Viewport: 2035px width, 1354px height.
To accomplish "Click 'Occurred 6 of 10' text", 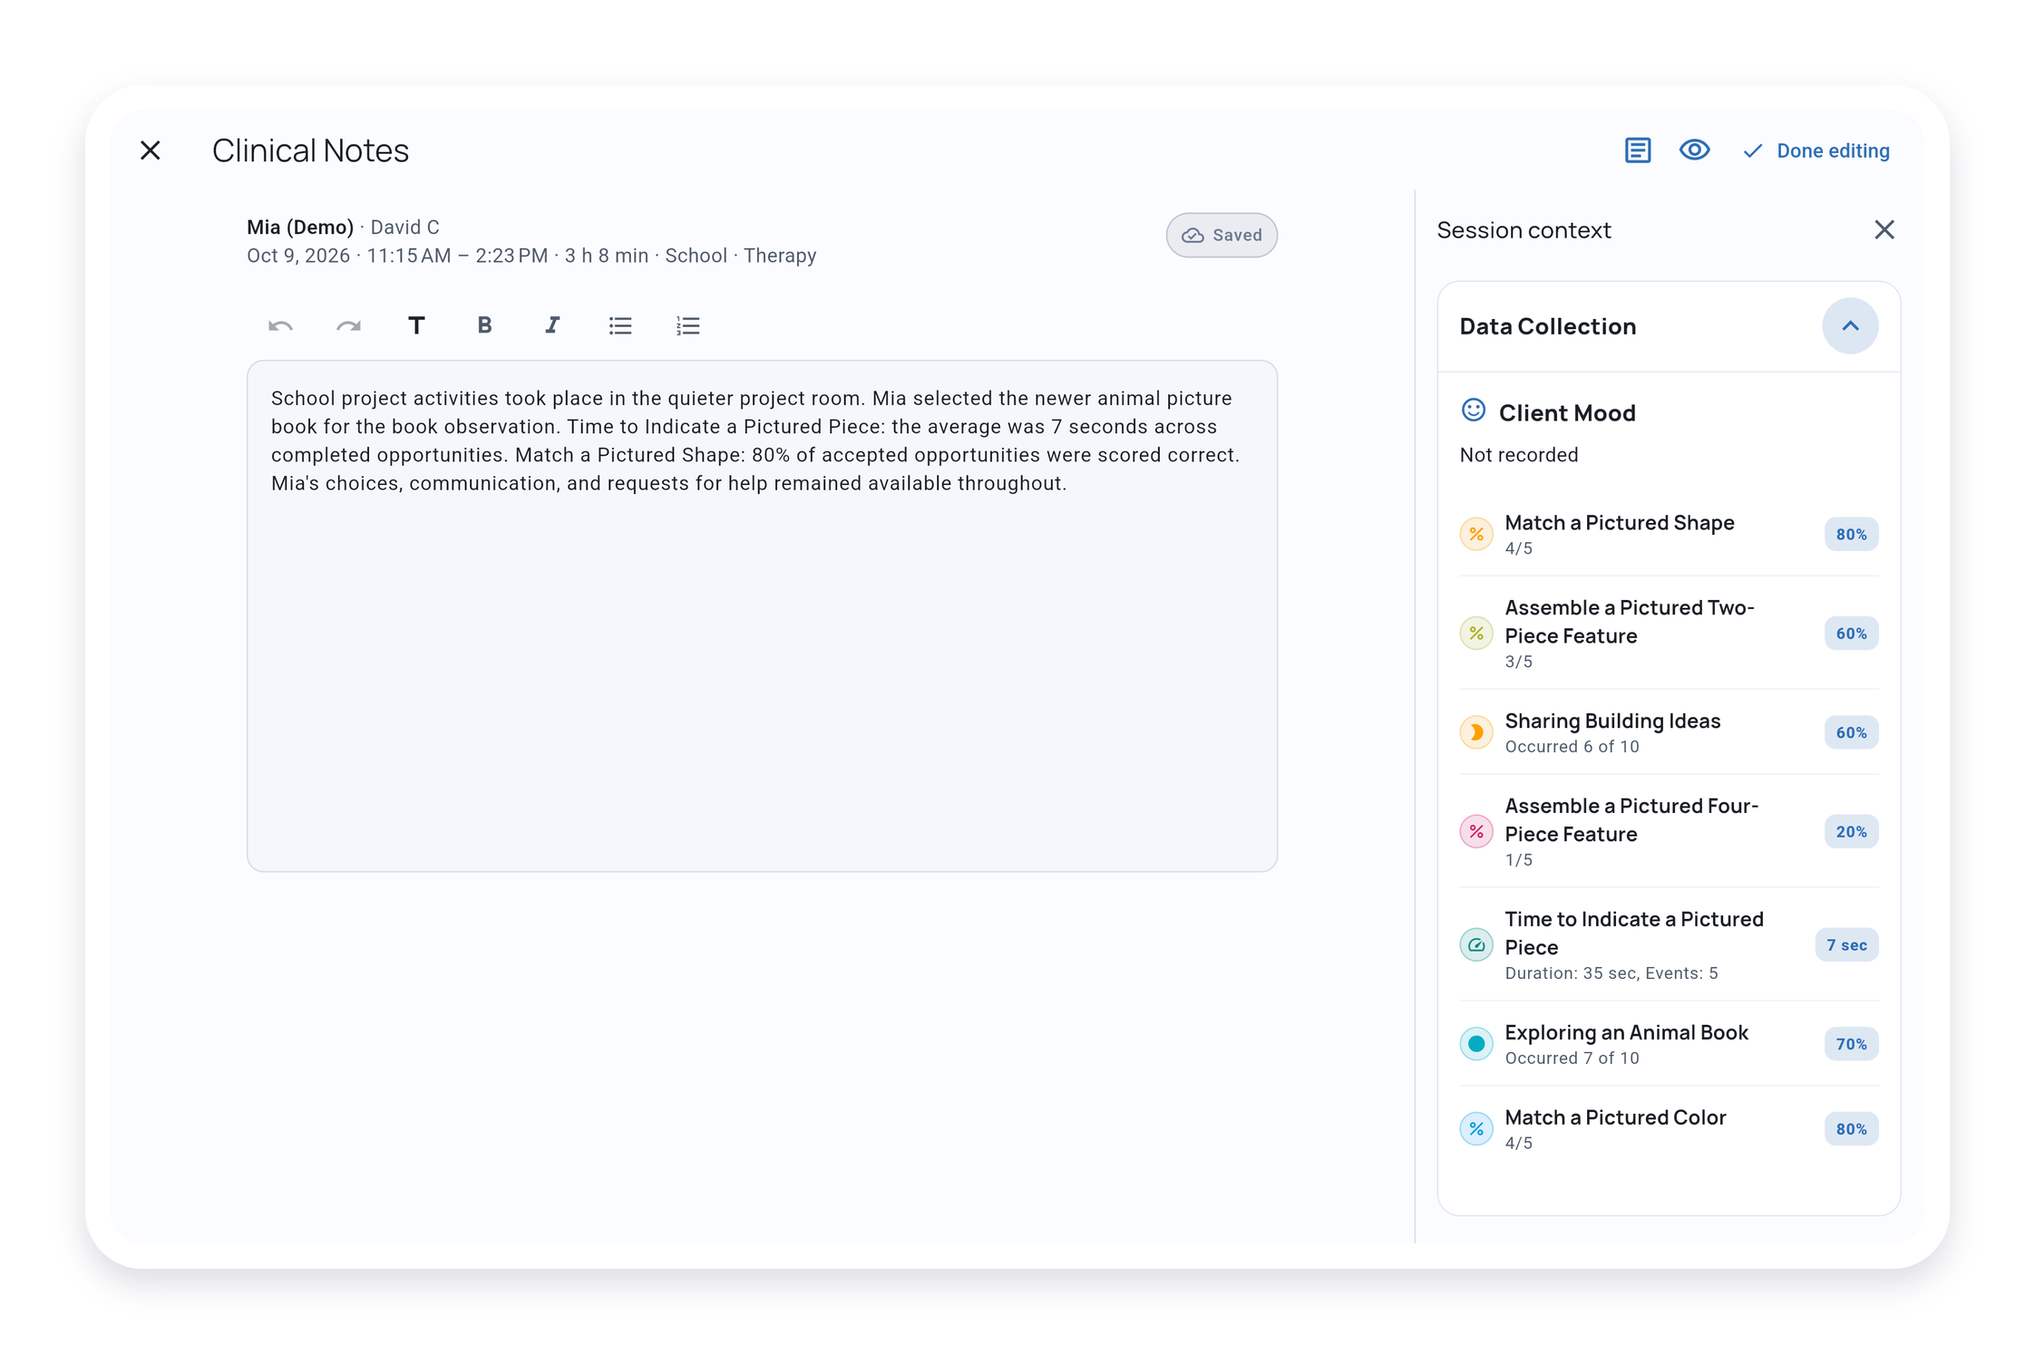I will pyautogui.click(x=1572, y=747).
